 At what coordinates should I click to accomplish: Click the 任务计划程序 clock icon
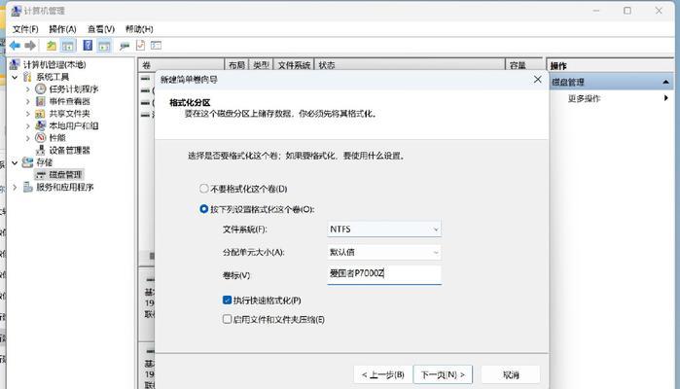(40, 88)
